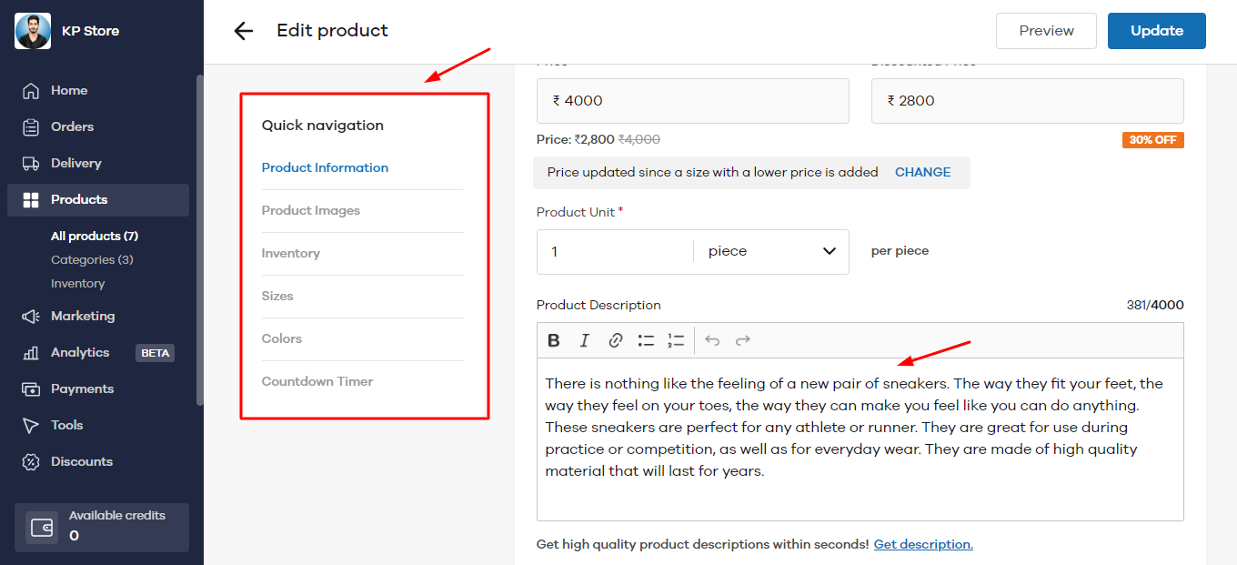1237x565 pixels.
Task: Click the Edit product page title
Action: (332, 31)
